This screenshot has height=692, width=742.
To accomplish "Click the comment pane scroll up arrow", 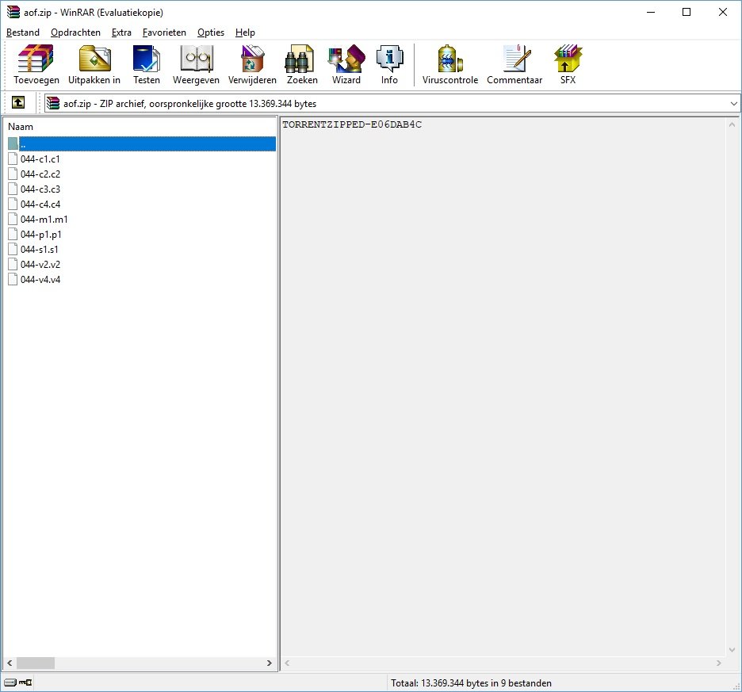I will pyautogui.click(x=732, y=125).
